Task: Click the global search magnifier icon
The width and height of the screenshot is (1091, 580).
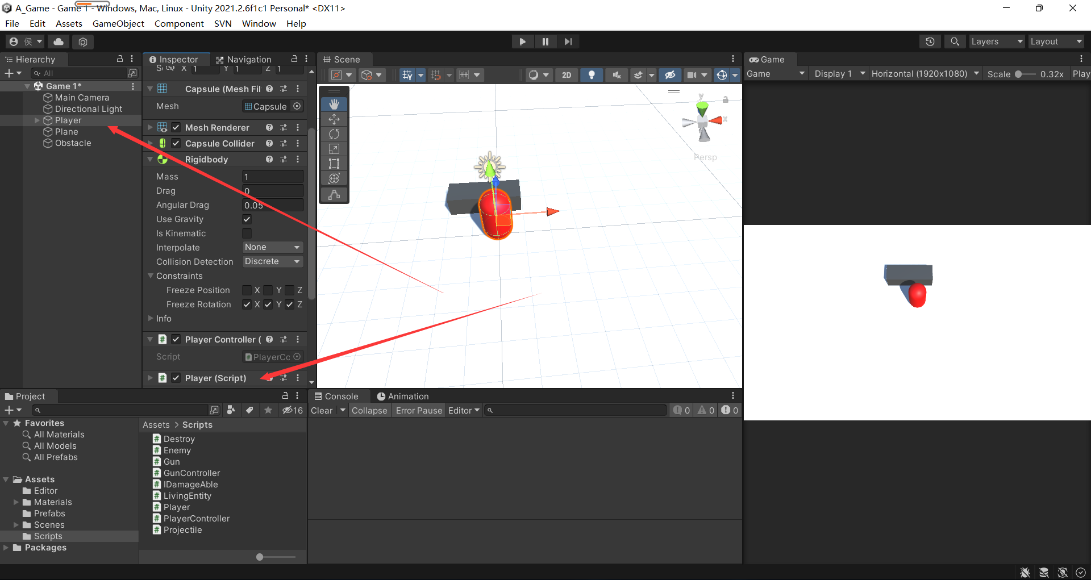Action: pyautogui.click(x=955, y=41)
